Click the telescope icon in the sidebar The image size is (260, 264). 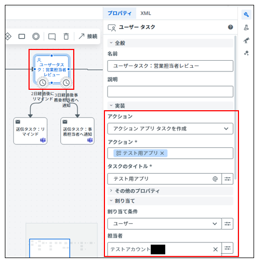pos(246,40)
